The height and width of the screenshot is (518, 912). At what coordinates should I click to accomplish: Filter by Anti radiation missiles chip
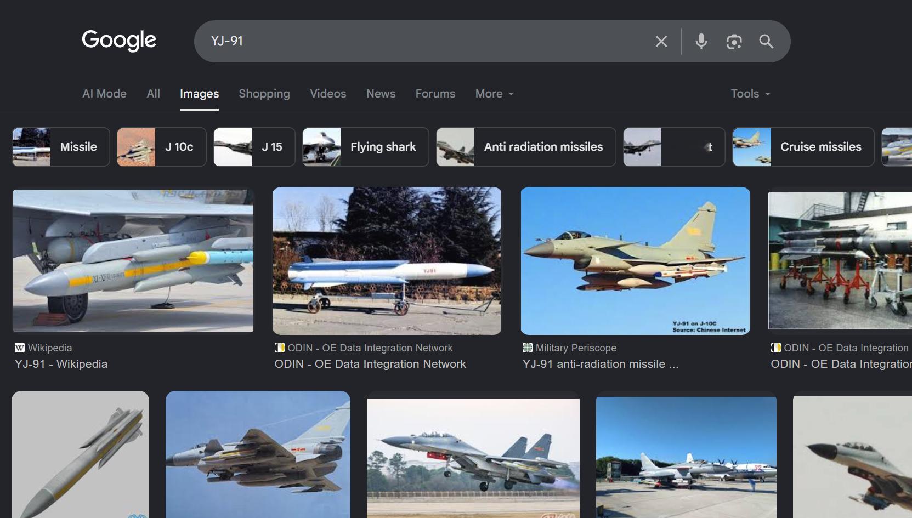click(x=526, y=147)
